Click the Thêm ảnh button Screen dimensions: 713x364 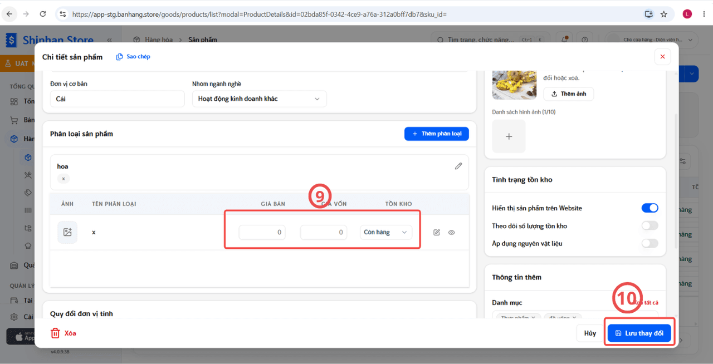tap(569, 94)
